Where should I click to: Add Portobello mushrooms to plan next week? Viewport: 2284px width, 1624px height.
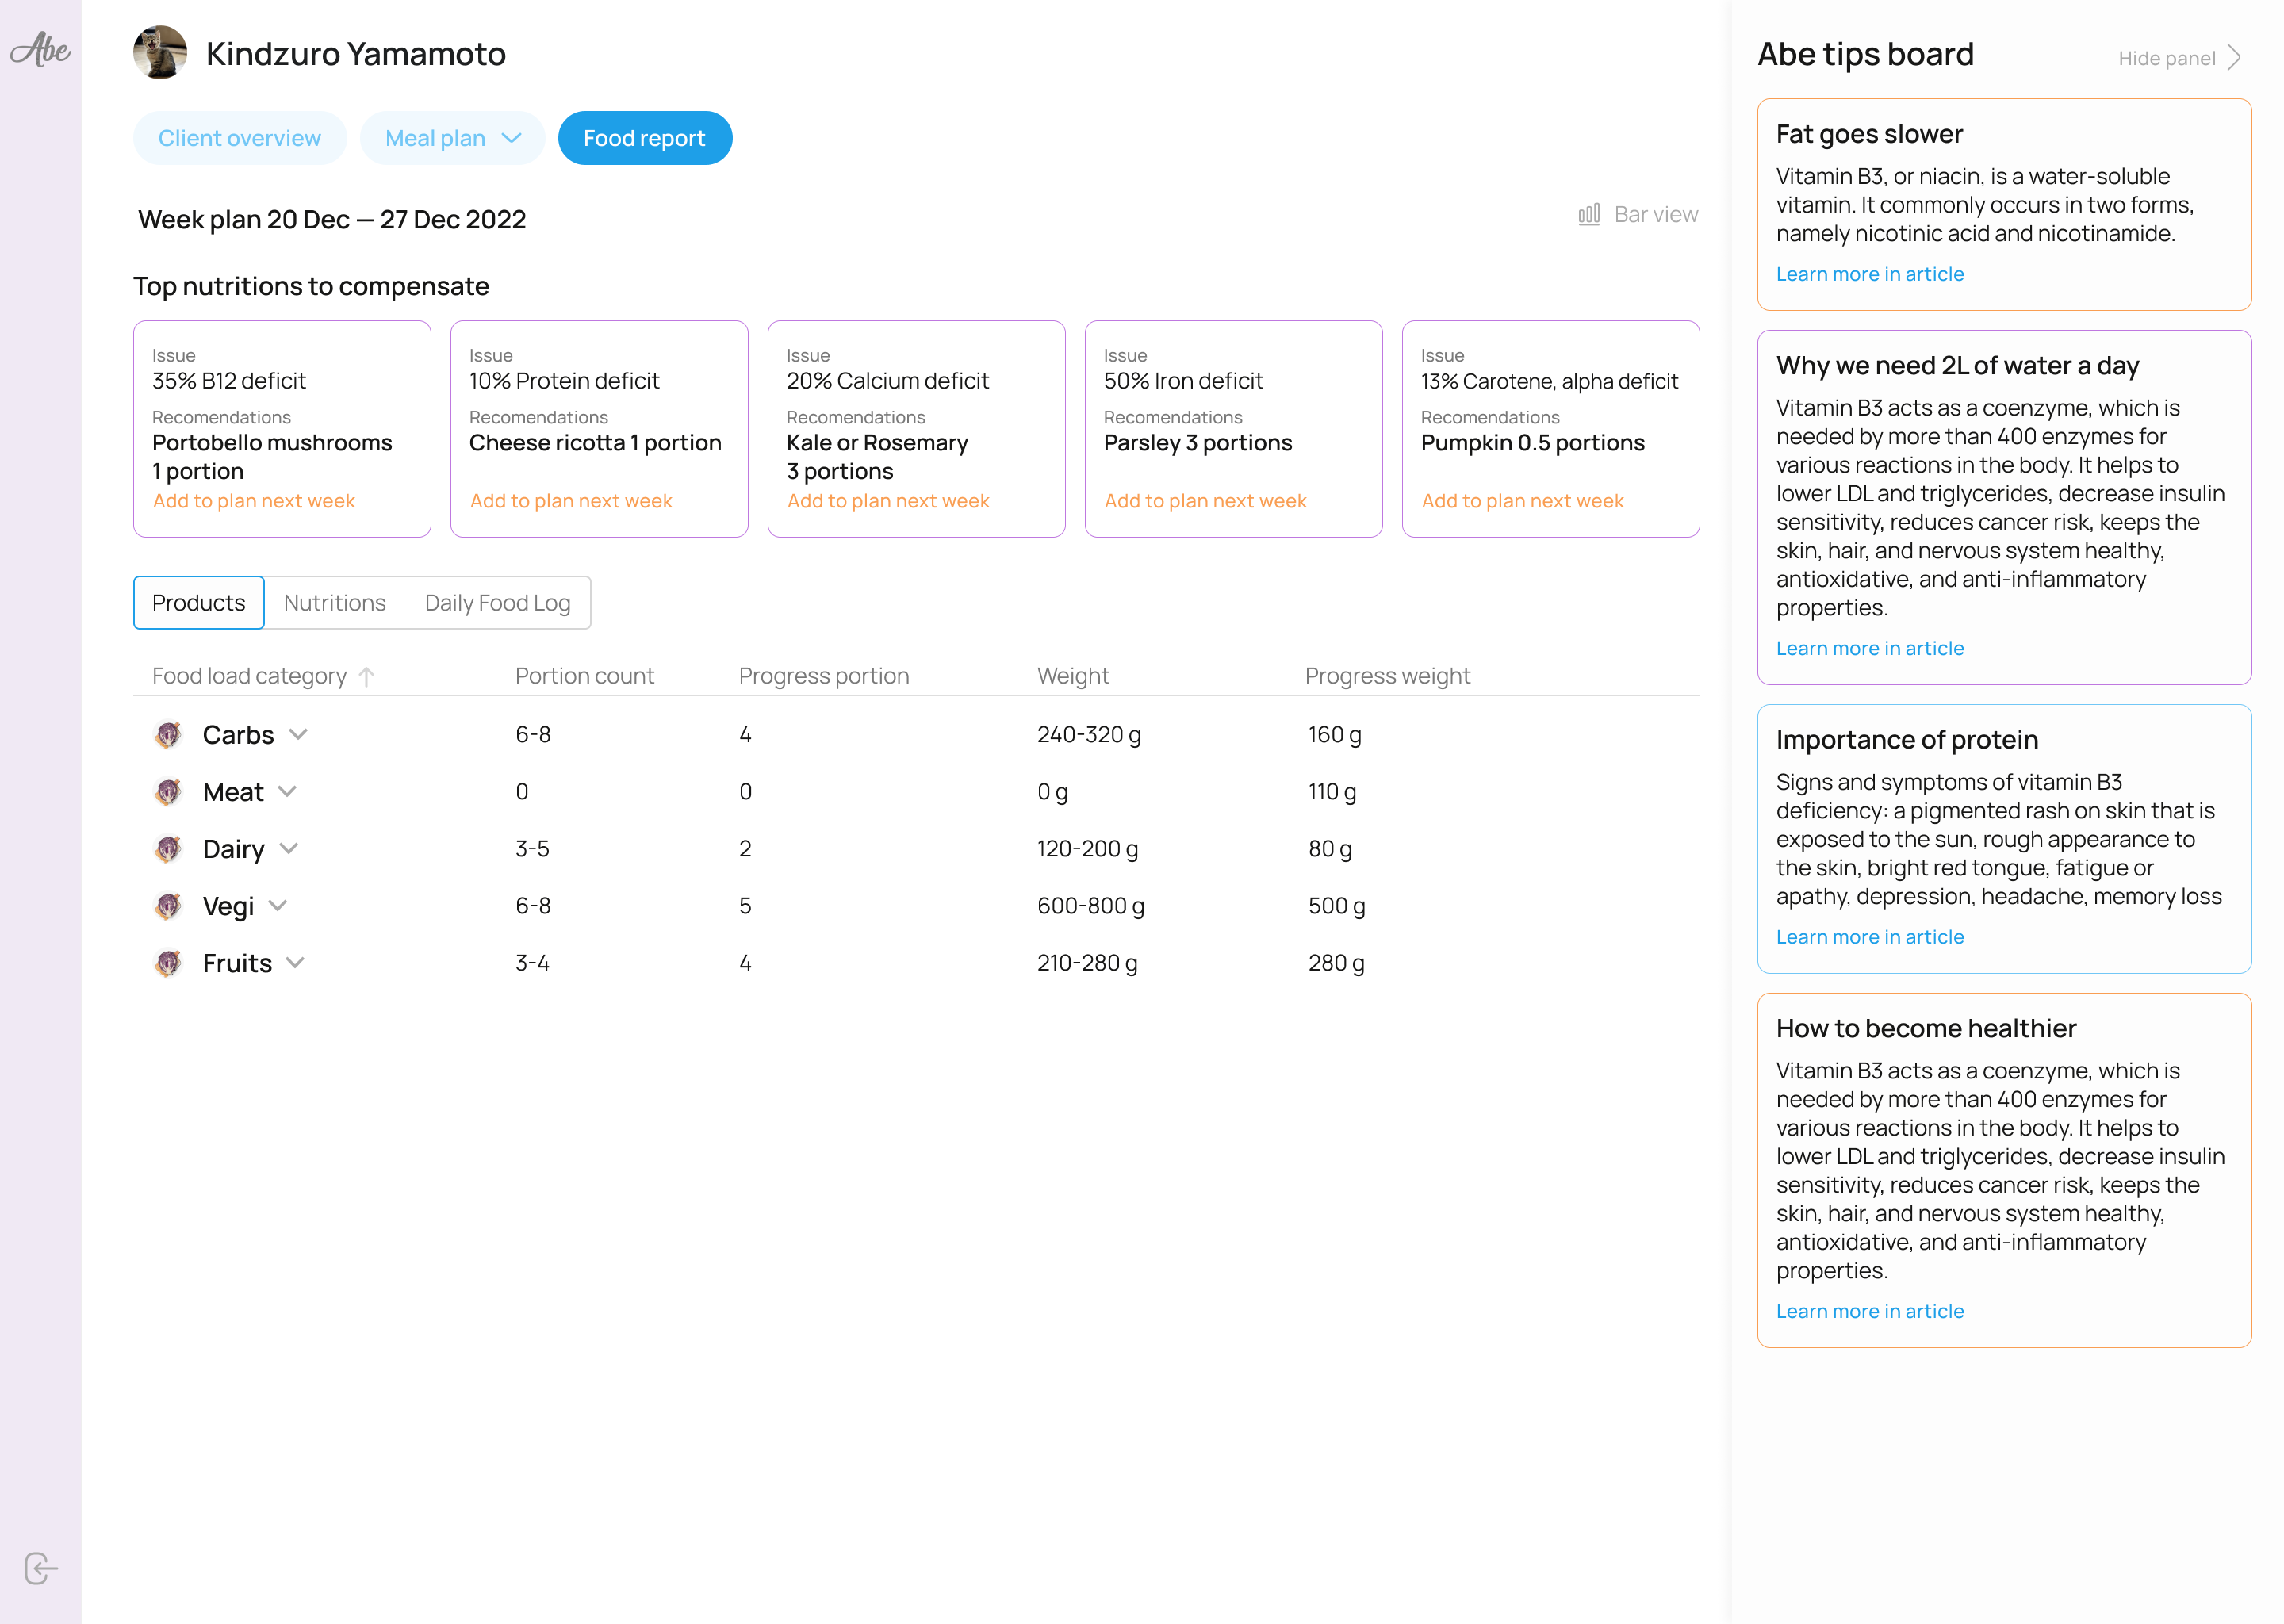pos(253,501)
